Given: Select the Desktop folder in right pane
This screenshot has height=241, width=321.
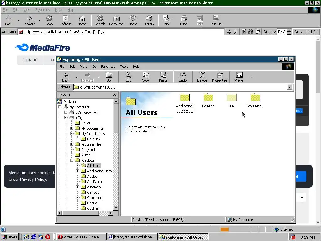Looking at the screenshot, I should (x=208, y=100).
